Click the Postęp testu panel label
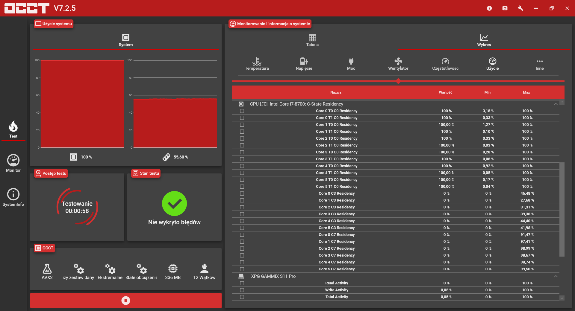This screenshot has height=311, width=575. point(51,173)
